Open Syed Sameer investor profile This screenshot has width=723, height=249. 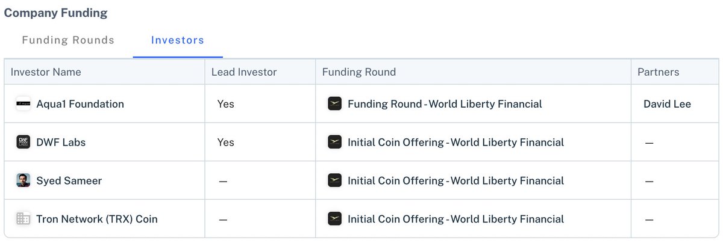click(69, 180)
